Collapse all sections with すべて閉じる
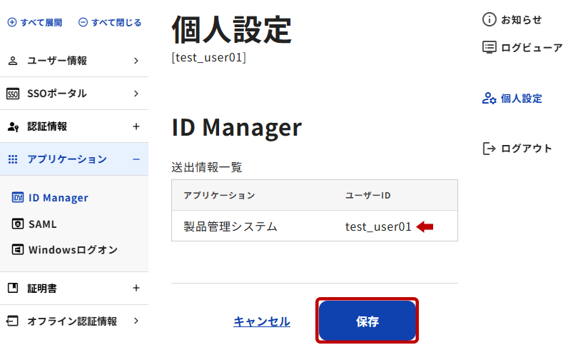The width and height of the screenshot is (563, 345). pos(109,22)
